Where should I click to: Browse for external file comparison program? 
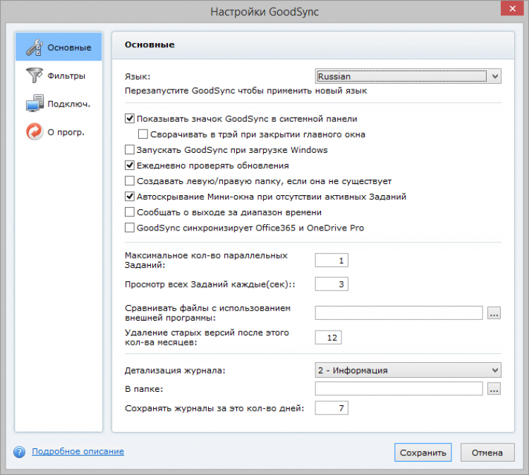[x=494, y=313]
